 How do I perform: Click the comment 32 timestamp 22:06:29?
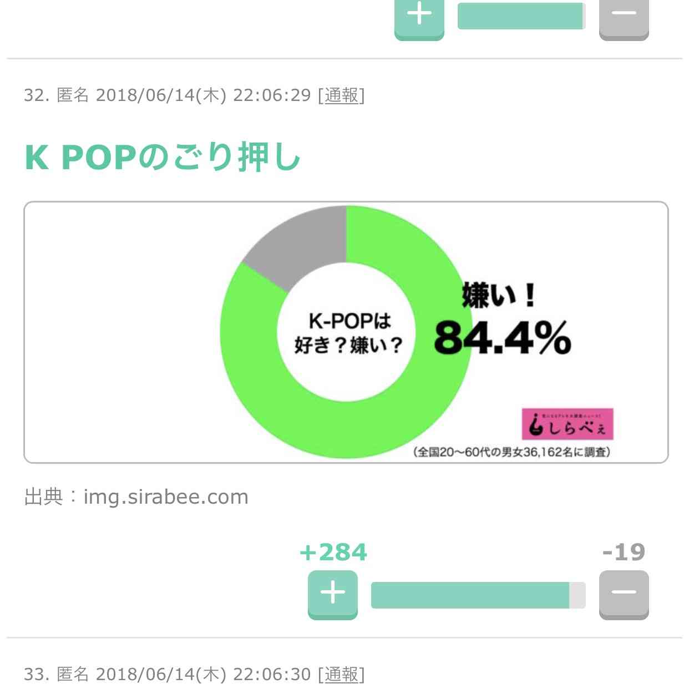click(271, 95)
